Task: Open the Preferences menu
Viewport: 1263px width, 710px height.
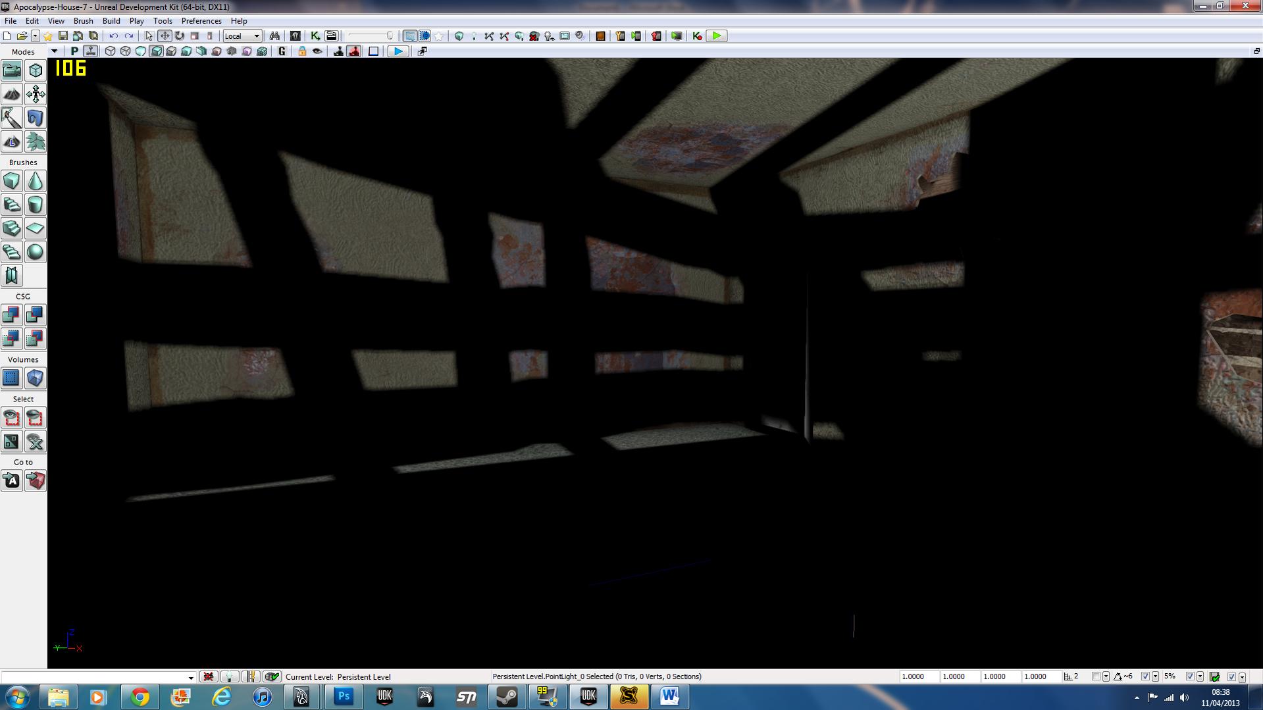Action: point(201,21)
